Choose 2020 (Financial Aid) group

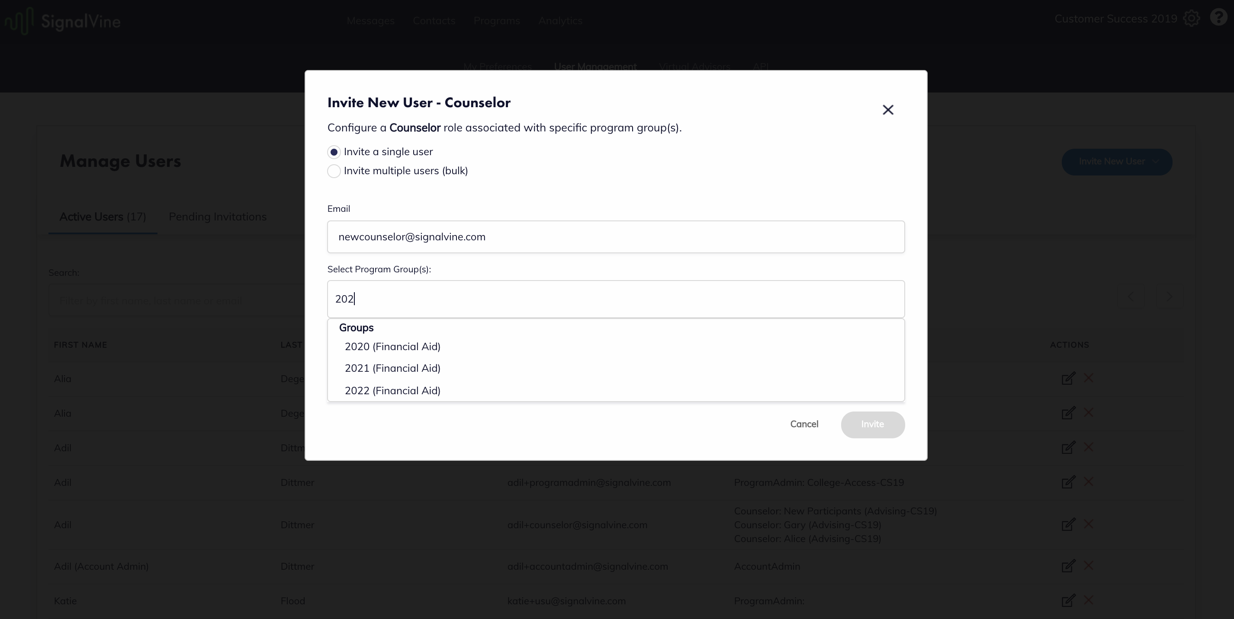tap(392, 347)
